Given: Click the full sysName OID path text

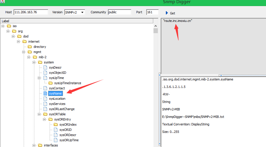Looking at the screenshot, I should point(198,79).
